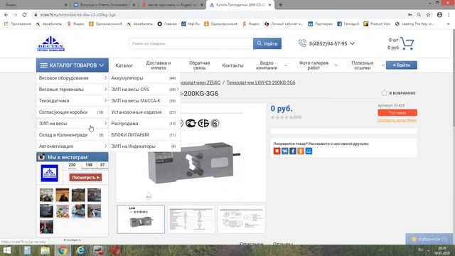Click the Вестех company logo
Screen dimensions: 455x256
tap(50, 43)
